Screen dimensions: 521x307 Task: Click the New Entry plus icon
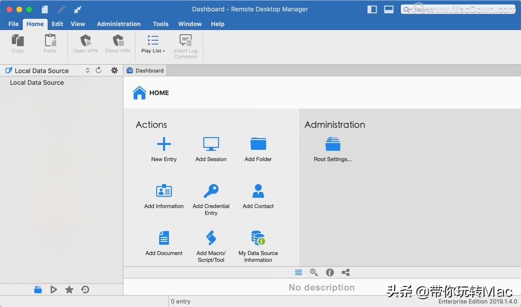164,144
